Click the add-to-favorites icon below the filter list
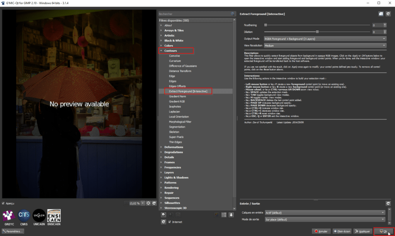The width and height of the screenshot is (395, 236). point(164,215)
